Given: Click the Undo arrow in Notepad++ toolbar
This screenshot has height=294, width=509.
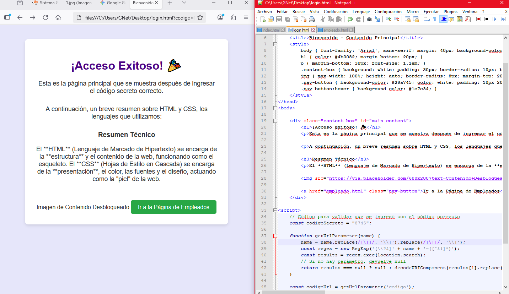Looking at the screenshot, I should [350, 19].
